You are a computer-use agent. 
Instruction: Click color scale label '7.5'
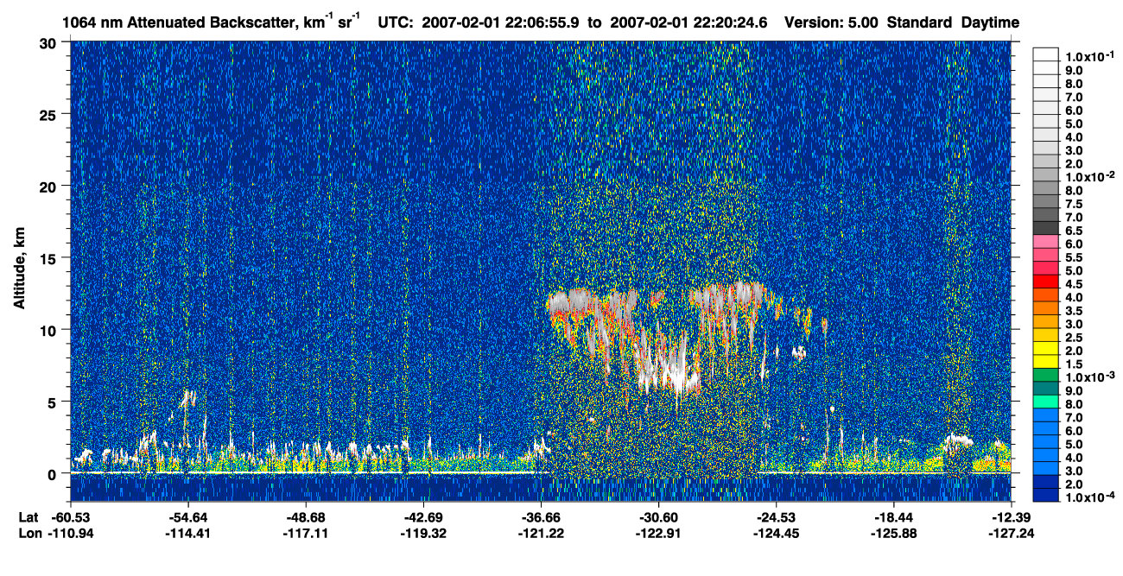pos(1074,204)
